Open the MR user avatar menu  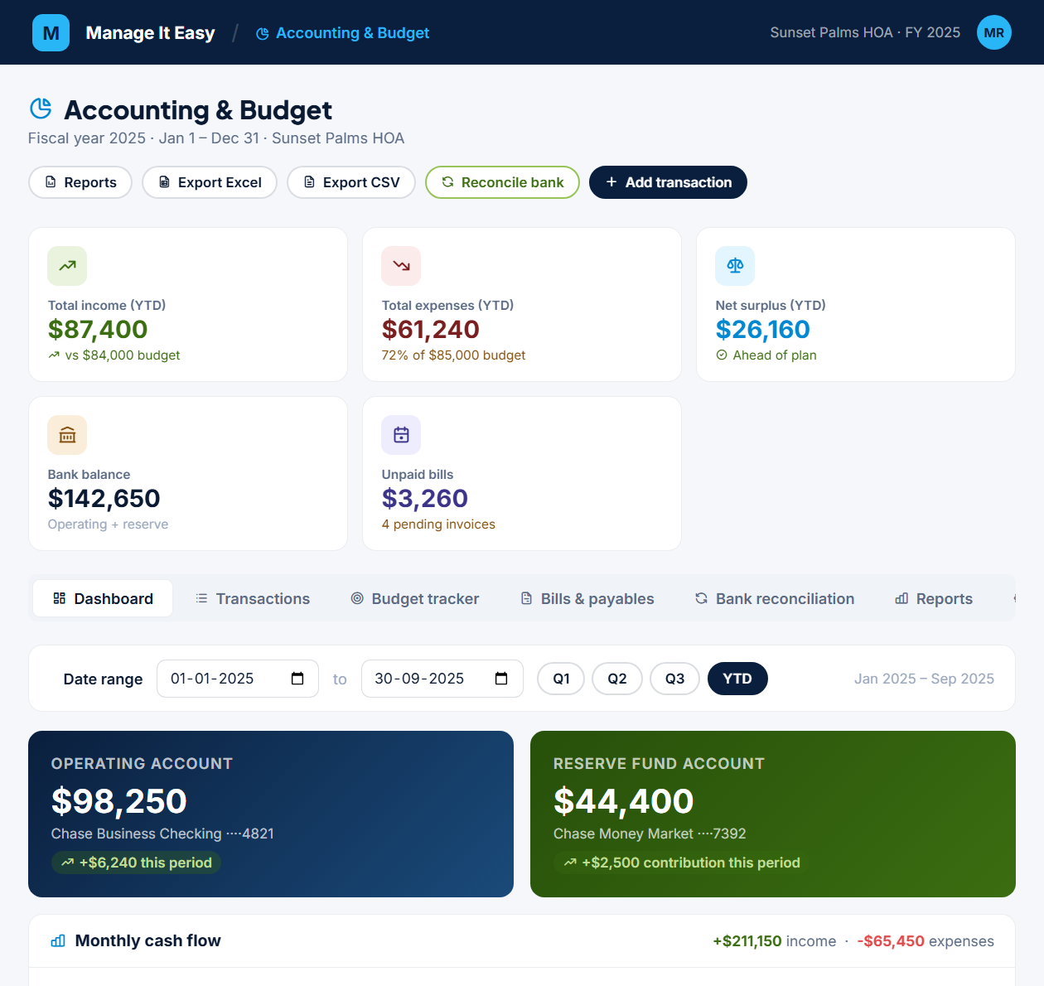(x=993, y=32)
